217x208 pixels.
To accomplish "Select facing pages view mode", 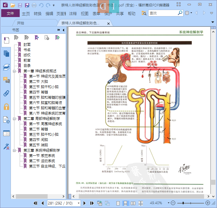I will (133, 203).
